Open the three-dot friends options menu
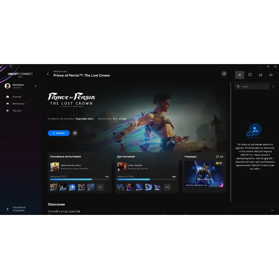The image size is (279, 279). [273, 86]
